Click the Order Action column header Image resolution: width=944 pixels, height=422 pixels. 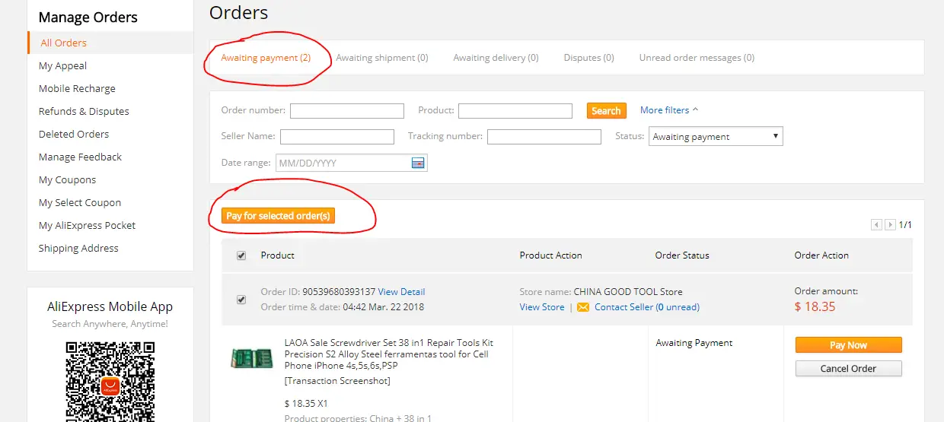click(821, 255)
